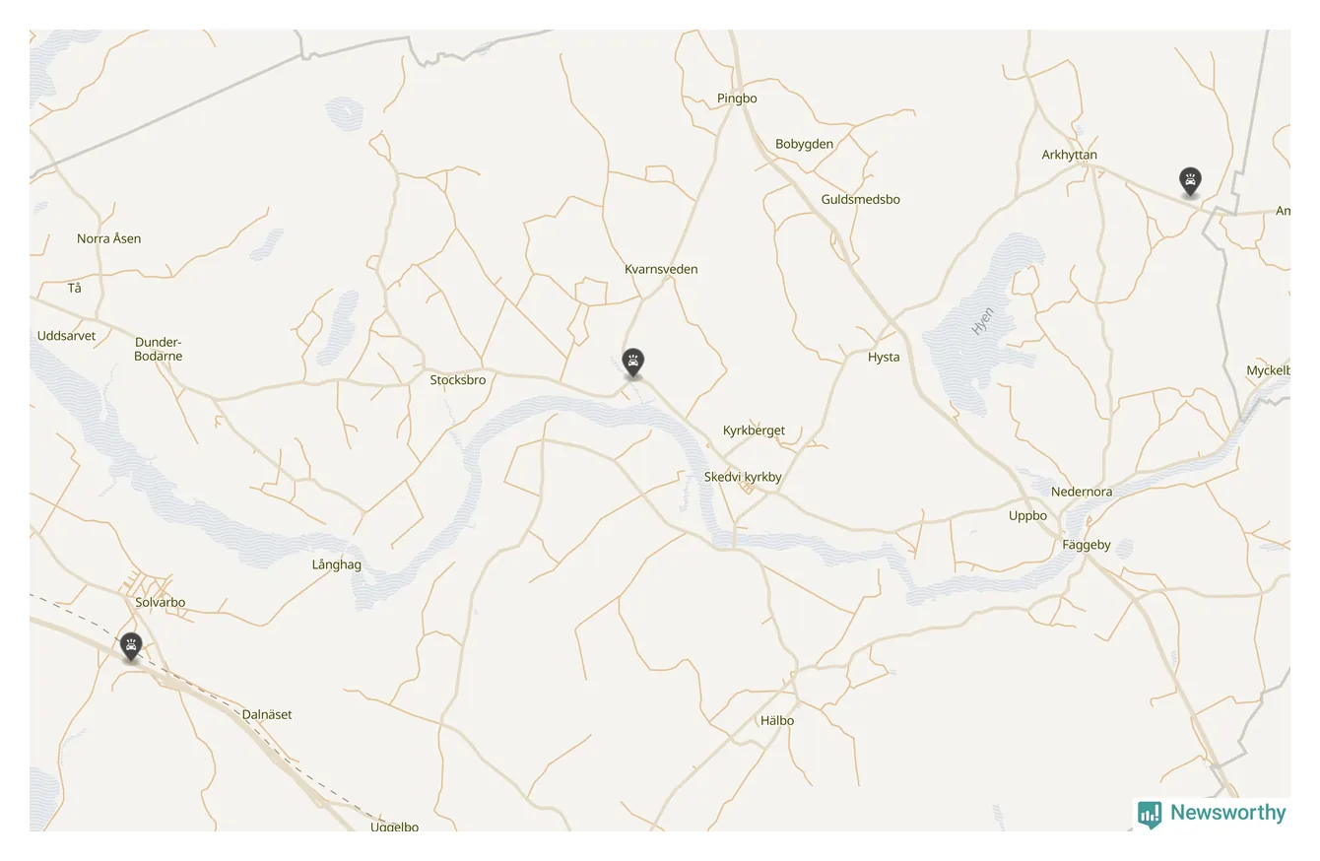Click the car marker near Kvarnsveden
1320x861 pixels.
[x=633, y=363]
